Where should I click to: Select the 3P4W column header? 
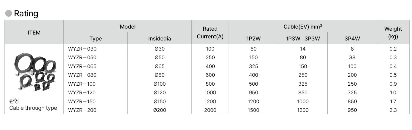click(x=352, y=39)
